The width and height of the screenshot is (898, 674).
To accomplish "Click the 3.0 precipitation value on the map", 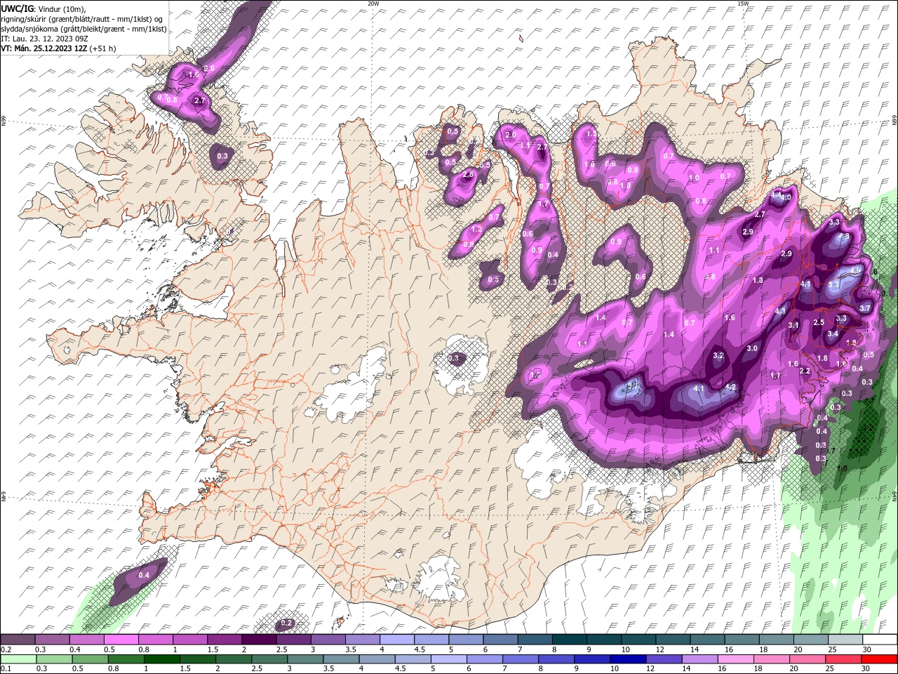I will [x=752, y=348].
